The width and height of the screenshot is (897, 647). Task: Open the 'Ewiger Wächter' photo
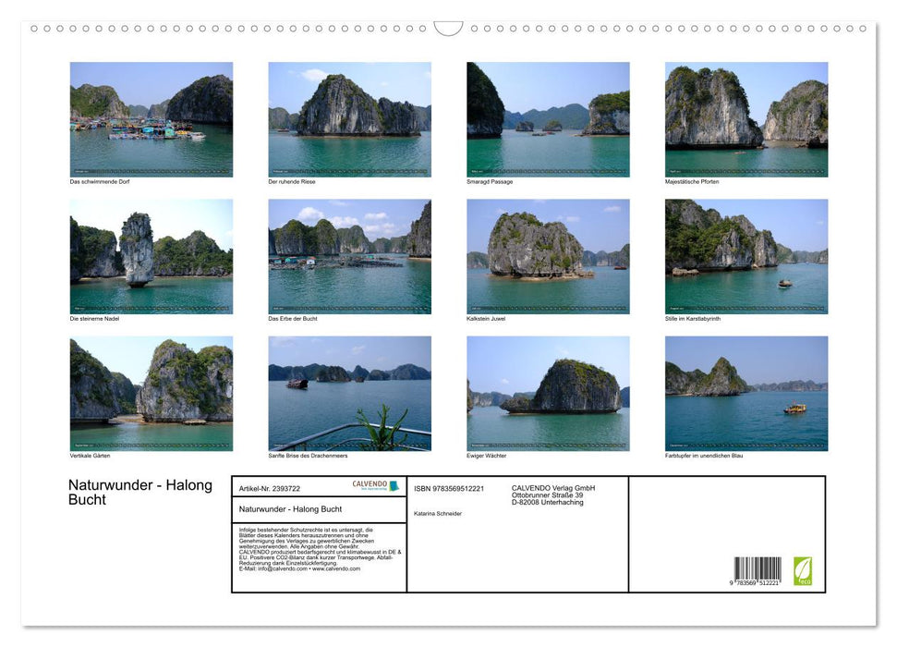tap(548, 394)
